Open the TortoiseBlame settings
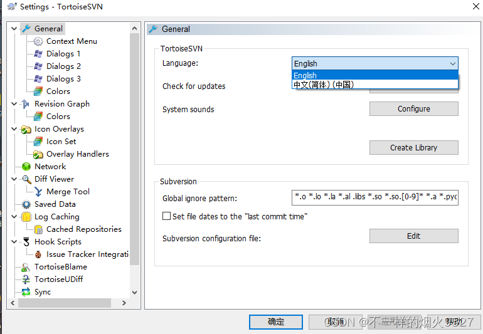Viewport: 483px width, 334px height. [61, 267]
